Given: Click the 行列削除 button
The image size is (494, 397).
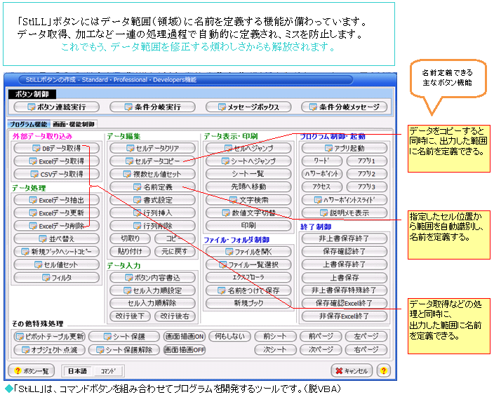Looking at the screenshot, I should 152,226.
